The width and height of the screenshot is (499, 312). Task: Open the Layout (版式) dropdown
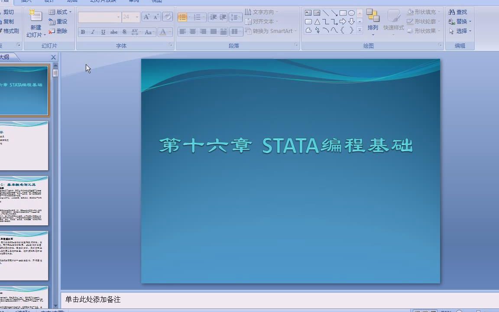click(59, 12)
